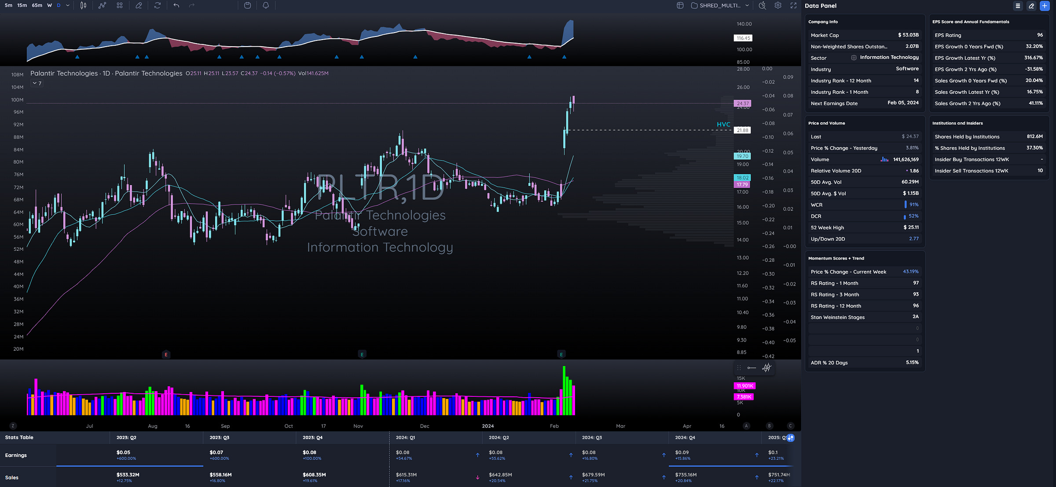
Task: Click the Data Panel edit pencil icon
Action: [x=1031, y=6]
